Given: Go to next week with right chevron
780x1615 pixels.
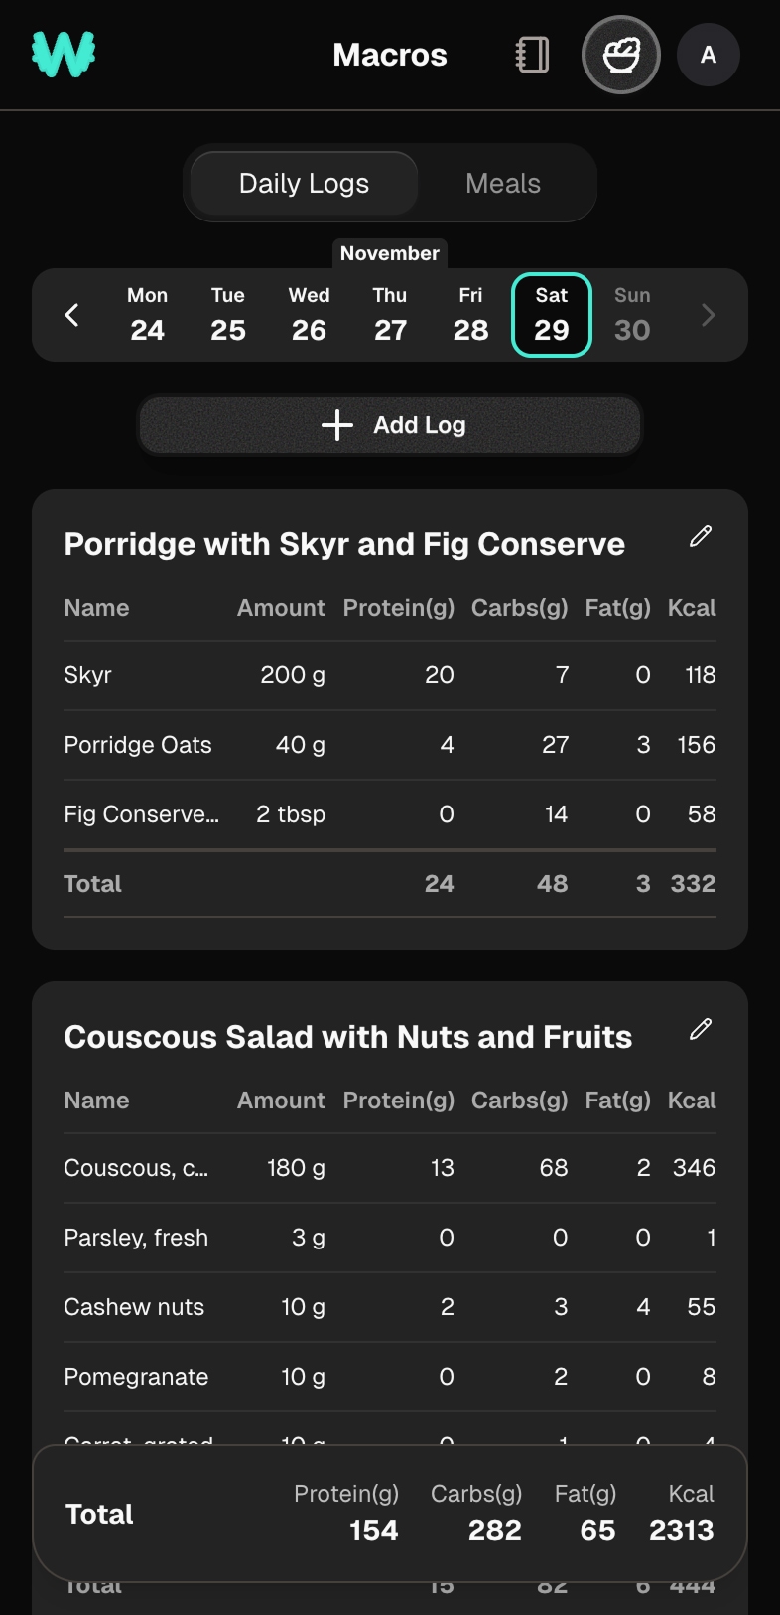Looking at the screenshot, I should [x=708, y=315].
